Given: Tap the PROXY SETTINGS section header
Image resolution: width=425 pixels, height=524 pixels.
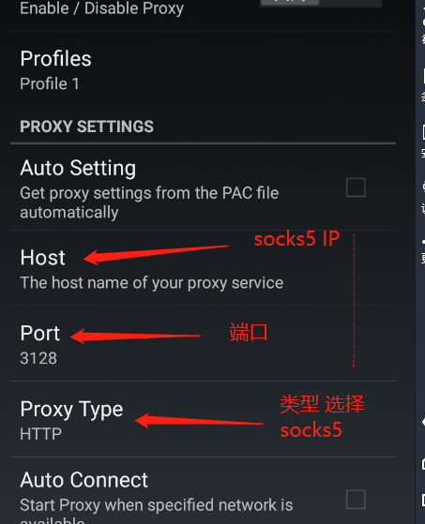Looking at the screenshot, I should click(86, 127).
